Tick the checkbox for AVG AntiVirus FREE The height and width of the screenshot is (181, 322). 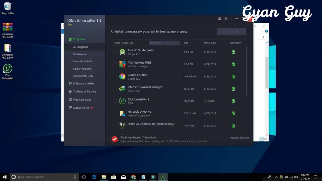(115, 64)
